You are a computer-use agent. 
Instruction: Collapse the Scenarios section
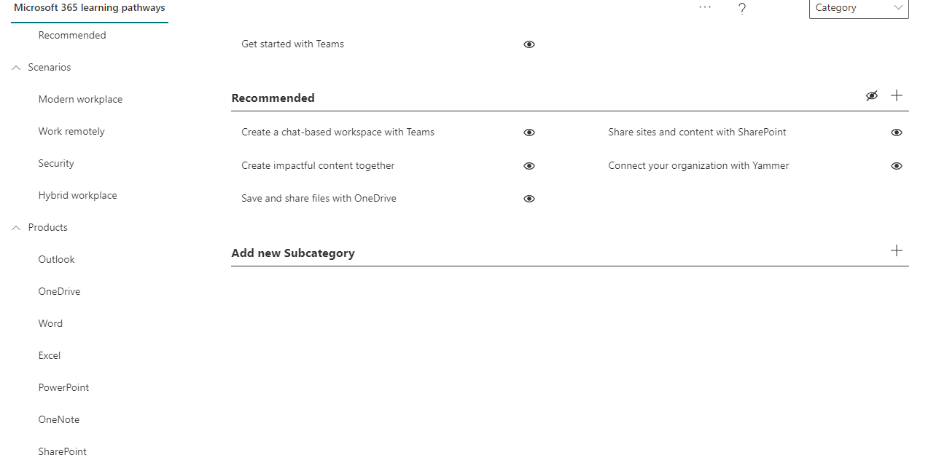click(x=16, y=67)
